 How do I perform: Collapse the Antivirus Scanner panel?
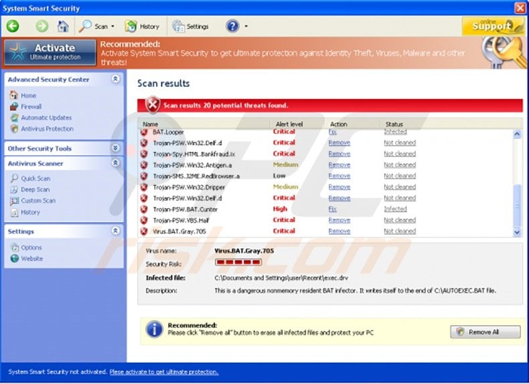tap(115, 163)
